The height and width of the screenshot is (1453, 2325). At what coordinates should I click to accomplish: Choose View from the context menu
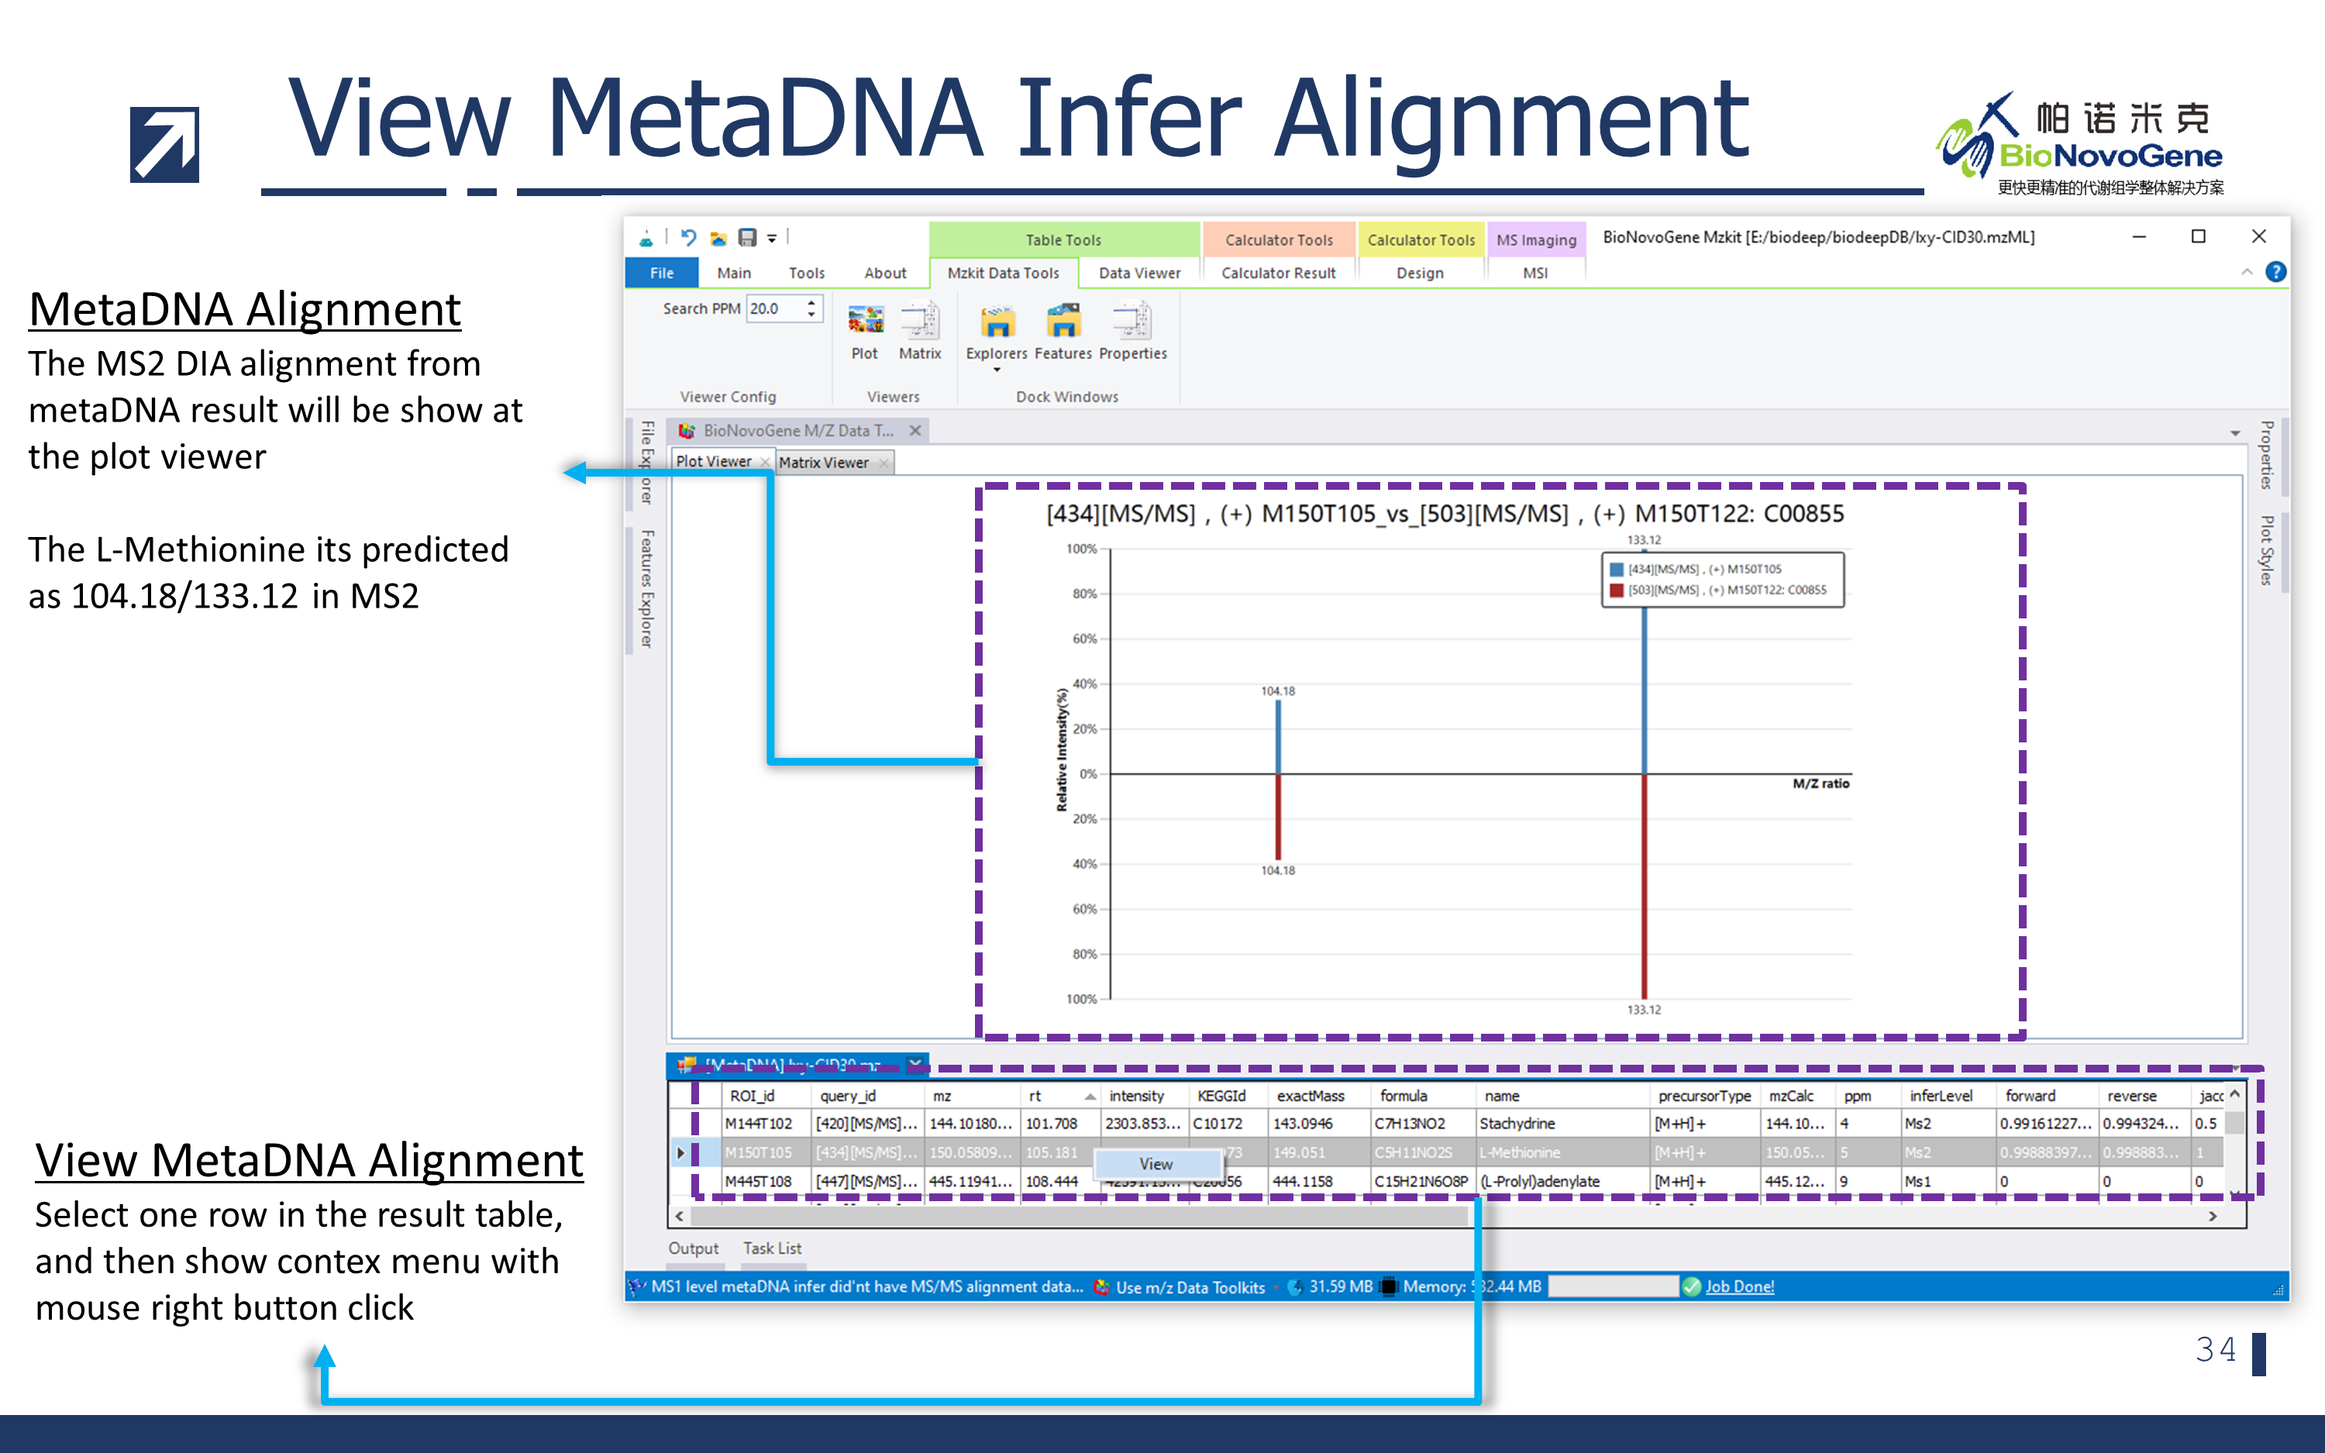(1156, 1164)
